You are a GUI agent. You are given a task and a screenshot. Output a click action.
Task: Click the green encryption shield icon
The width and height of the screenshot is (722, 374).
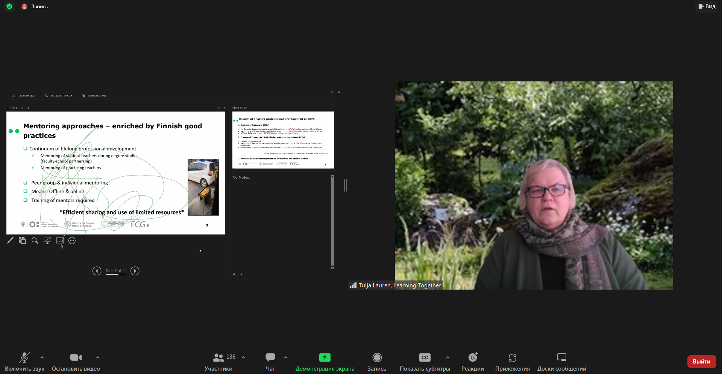(9, 6)
